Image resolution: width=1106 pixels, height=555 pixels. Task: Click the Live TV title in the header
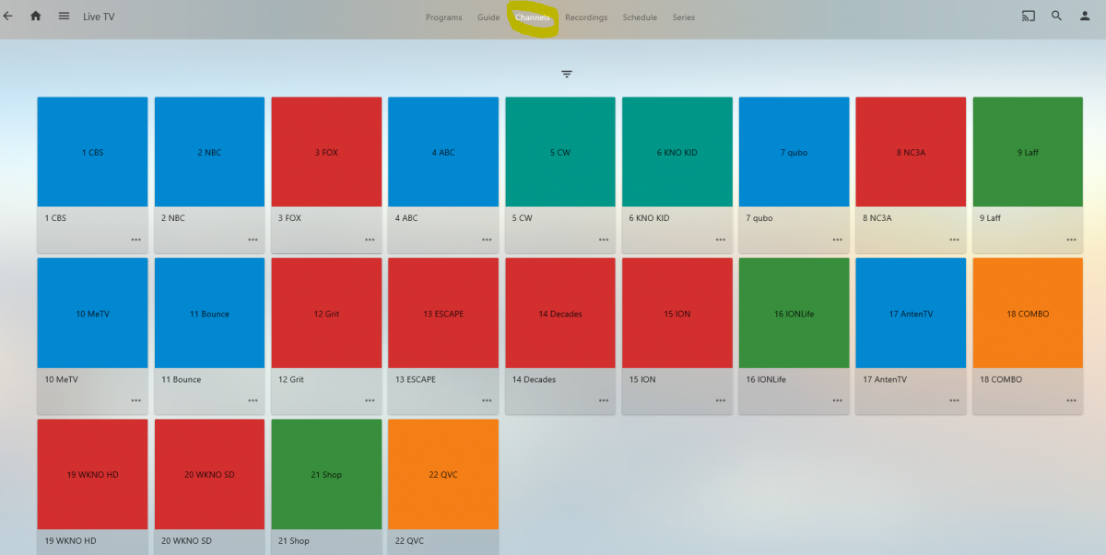[x=99, y=17]
